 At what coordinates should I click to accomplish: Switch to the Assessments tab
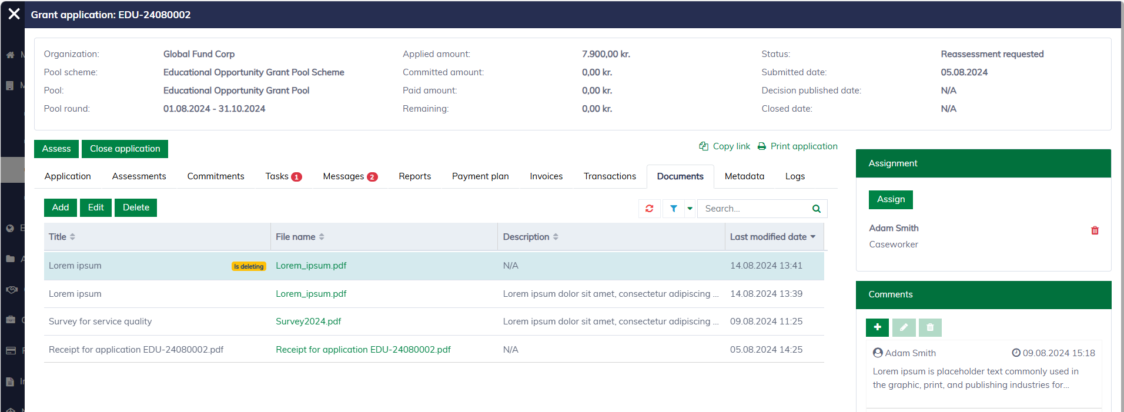[x=139, y=176]
